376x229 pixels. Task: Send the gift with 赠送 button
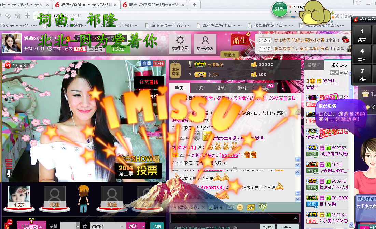click(133, 226)
